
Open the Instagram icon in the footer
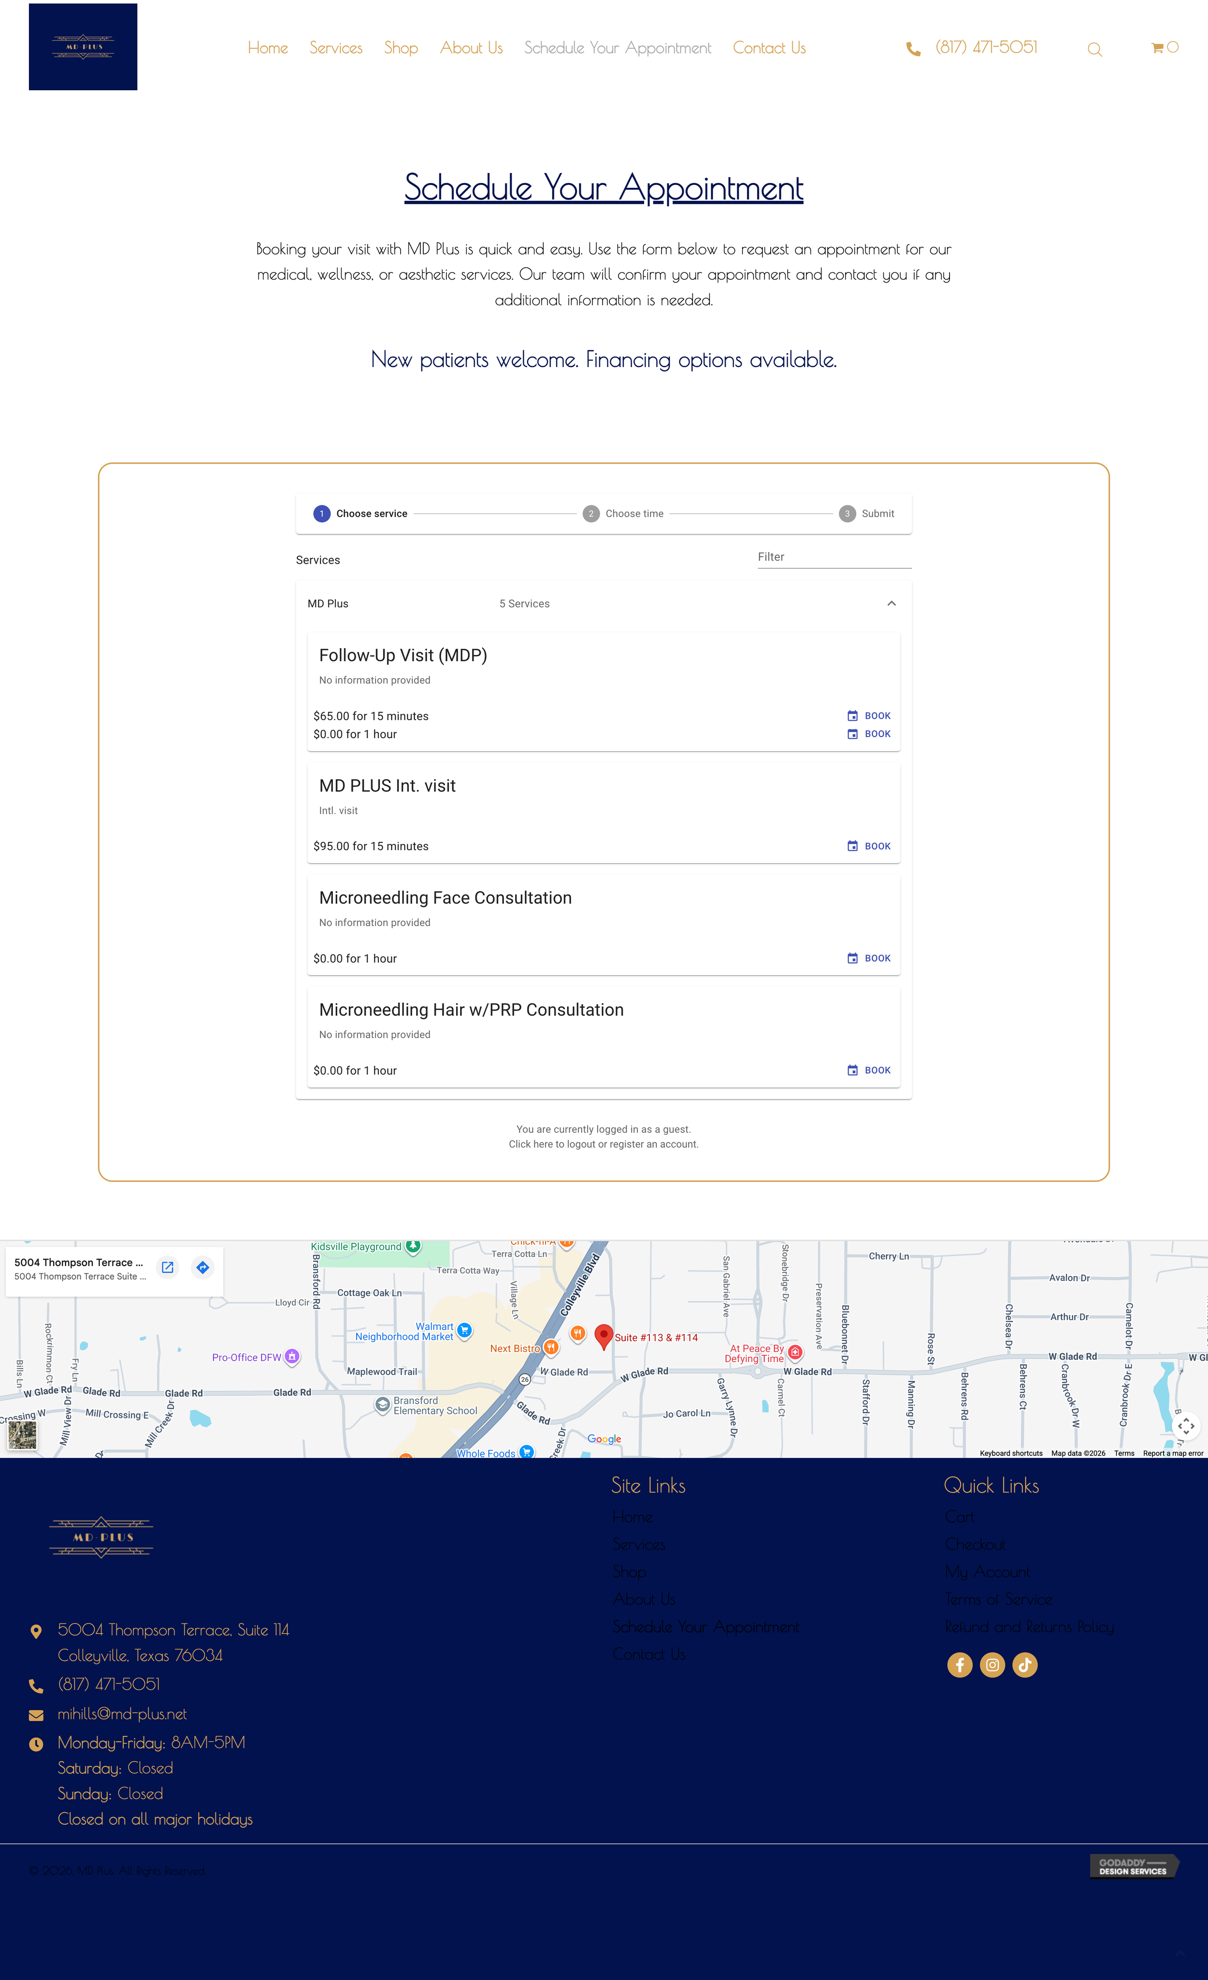pyautogui.click(x=992, y=1664)
